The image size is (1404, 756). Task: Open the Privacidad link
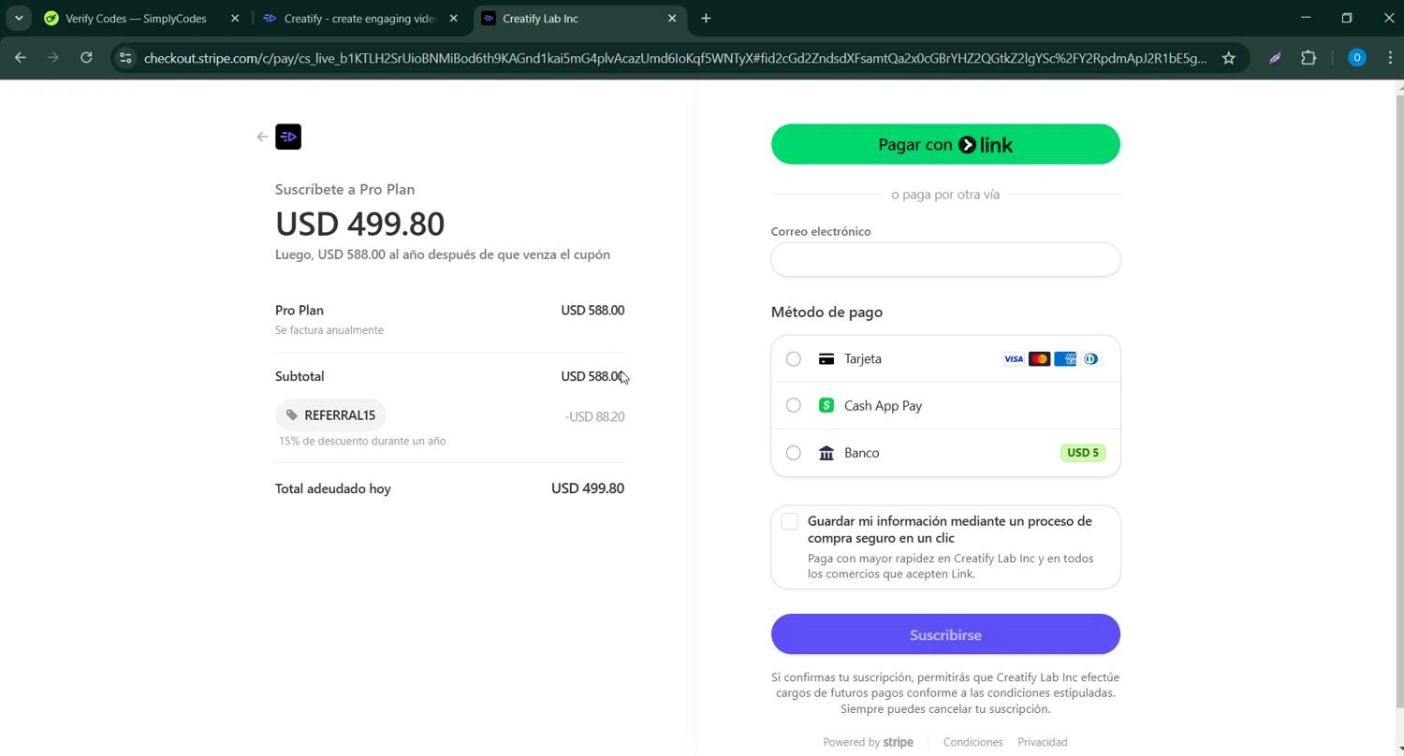[x=1043, y=742]
